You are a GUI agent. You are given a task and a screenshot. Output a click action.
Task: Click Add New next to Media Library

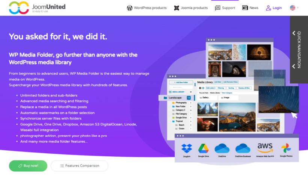tap(217, 82)
